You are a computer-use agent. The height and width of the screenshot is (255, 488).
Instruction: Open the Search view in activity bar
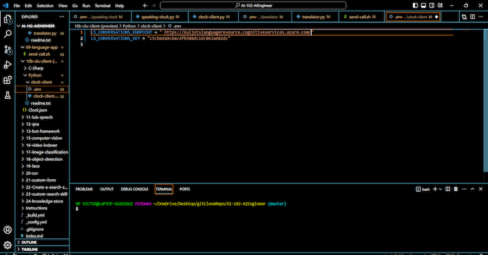(x=7, y=34)
